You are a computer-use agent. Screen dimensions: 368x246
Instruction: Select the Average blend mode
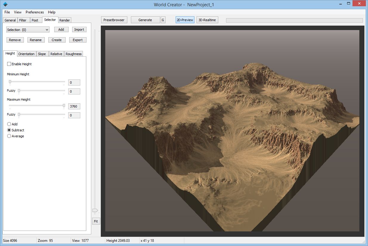tap(9, 136)
